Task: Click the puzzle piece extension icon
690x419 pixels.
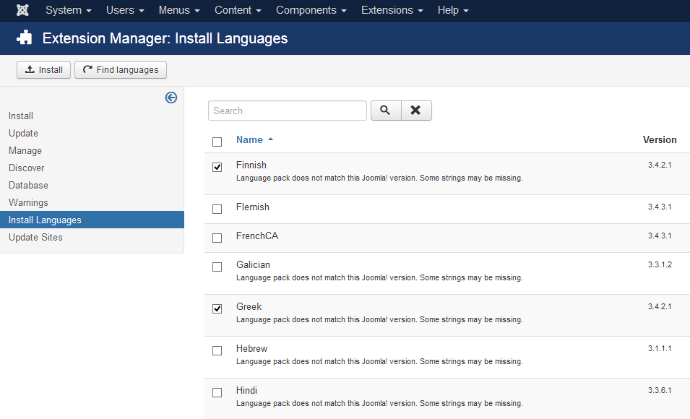Action: point(25,38)
